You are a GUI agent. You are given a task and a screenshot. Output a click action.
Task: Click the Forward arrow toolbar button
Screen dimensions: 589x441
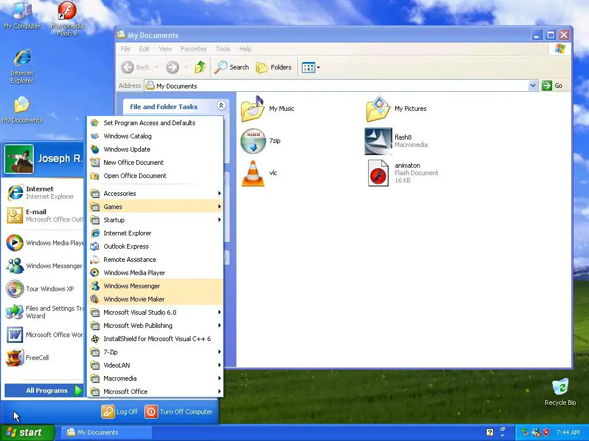[x=173, y=67]
